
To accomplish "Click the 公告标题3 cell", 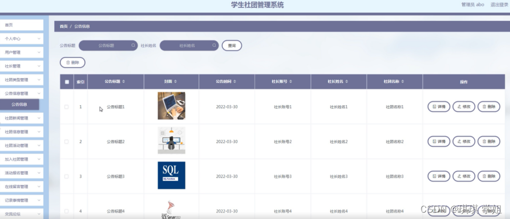I will [116, 176].
